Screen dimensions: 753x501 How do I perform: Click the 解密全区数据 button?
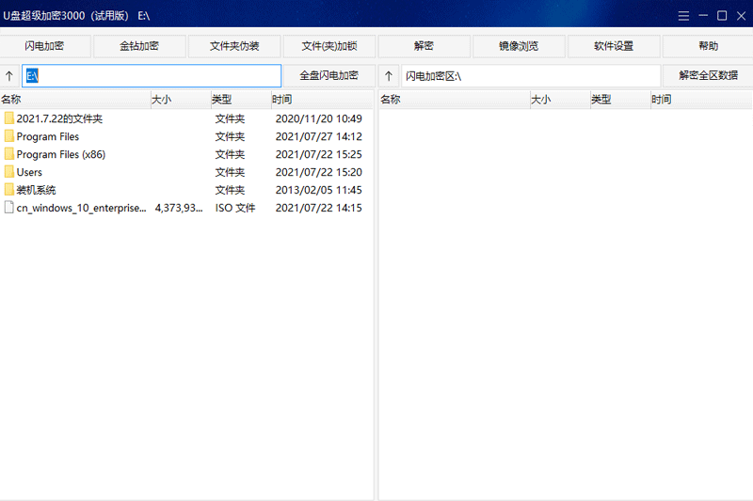708,76
